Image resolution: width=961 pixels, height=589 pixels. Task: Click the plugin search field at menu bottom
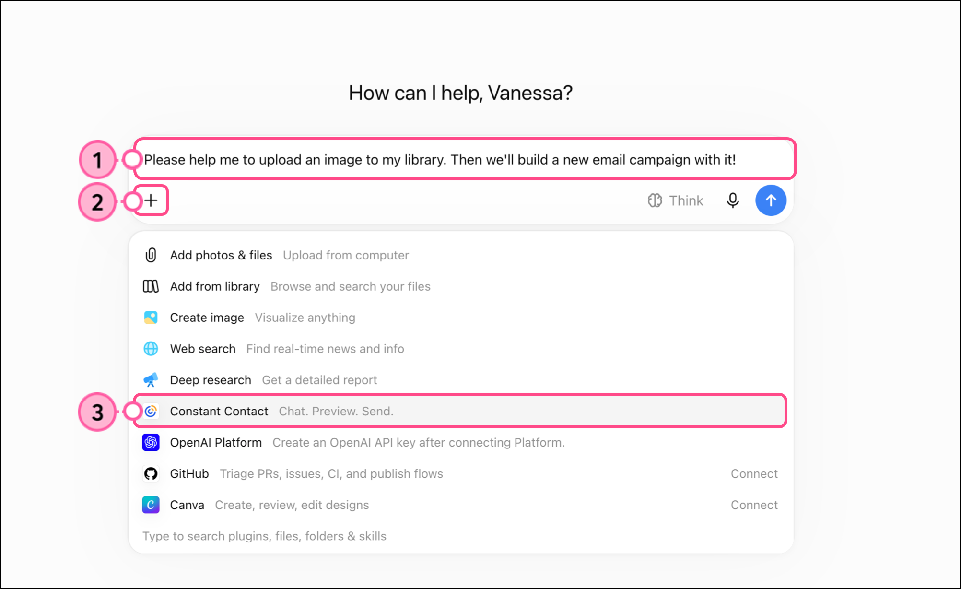pyautogui.click(x=461, y=536)
